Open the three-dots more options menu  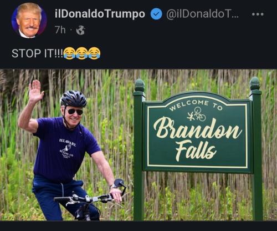coord(258,14)
